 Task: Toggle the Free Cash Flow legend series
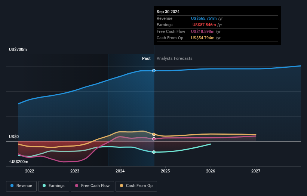coord(92,186)
